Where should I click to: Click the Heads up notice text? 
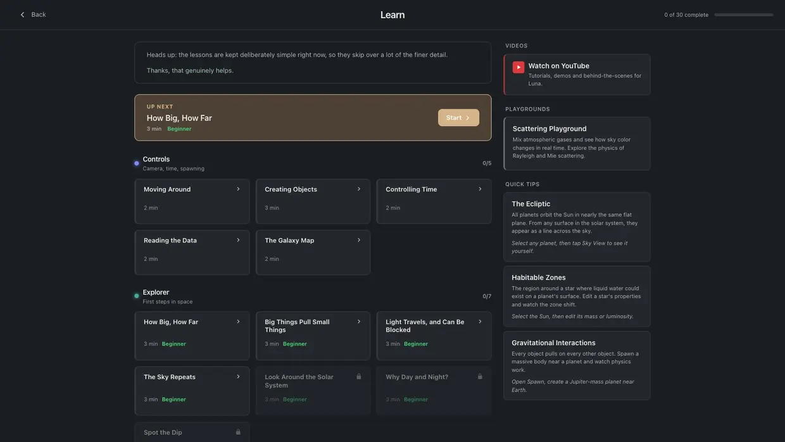point(297,54)
